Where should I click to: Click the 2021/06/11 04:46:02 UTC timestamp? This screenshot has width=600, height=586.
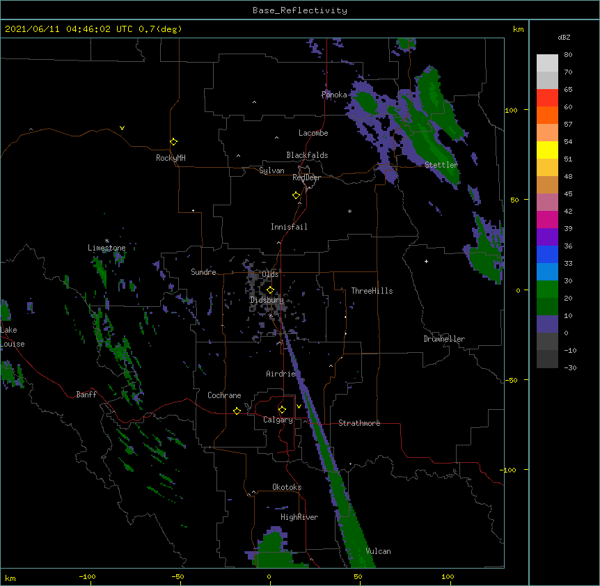point(68,29)
